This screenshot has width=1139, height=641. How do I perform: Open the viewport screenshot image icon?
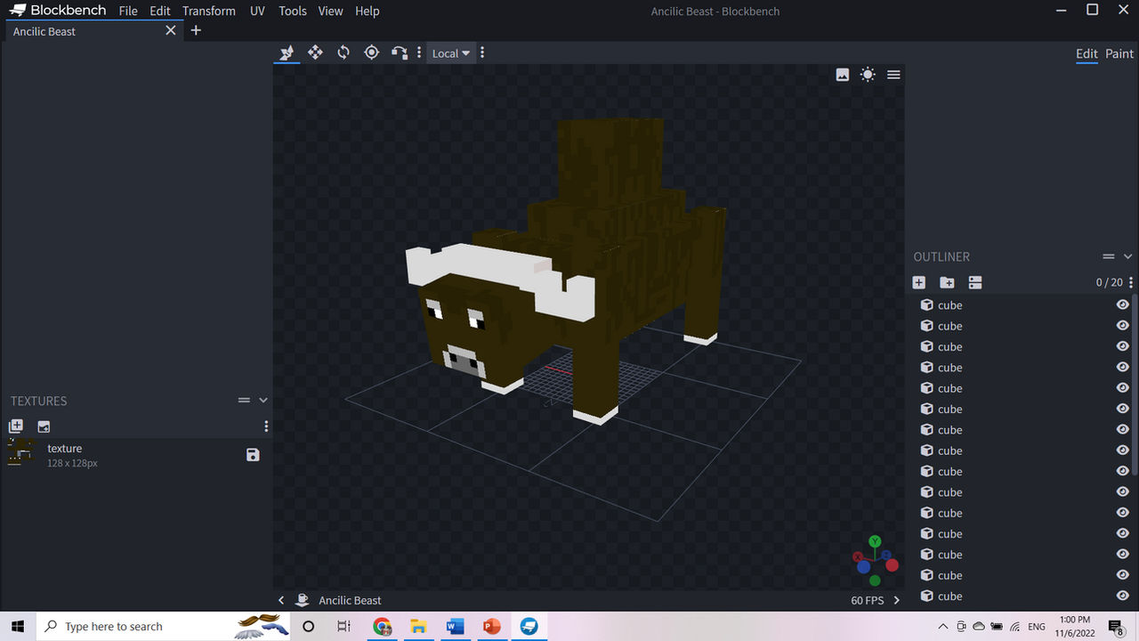[843, 75]
